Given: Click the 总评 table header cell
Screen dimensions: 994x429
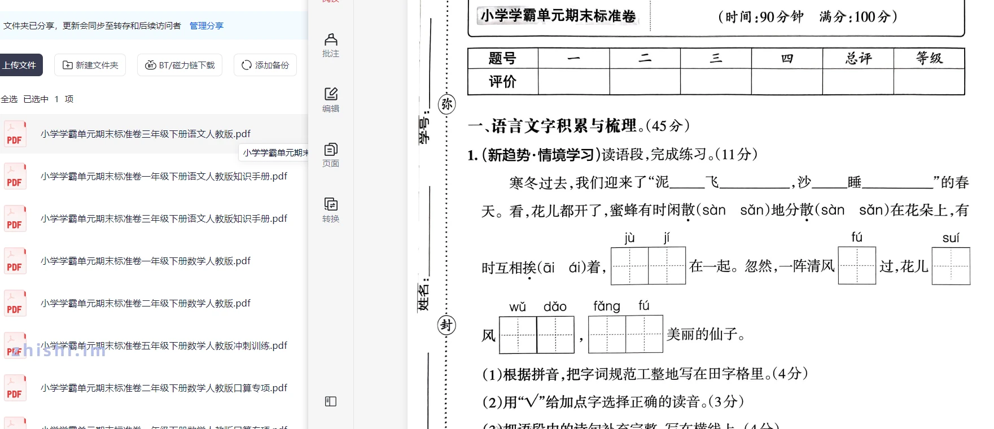Looking at the screenshot, I should pos(858,58).
